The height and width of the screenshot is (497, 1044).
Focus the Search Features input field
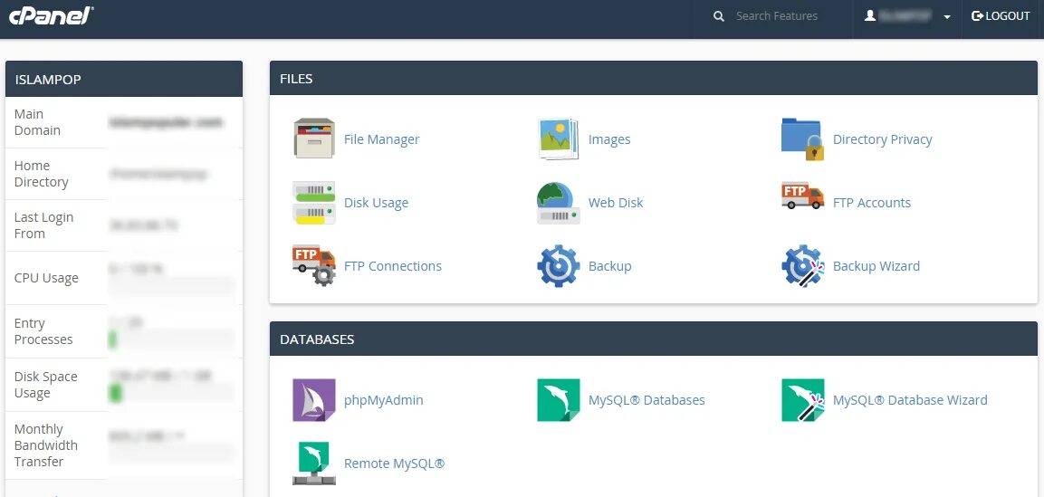click(776, 16)
